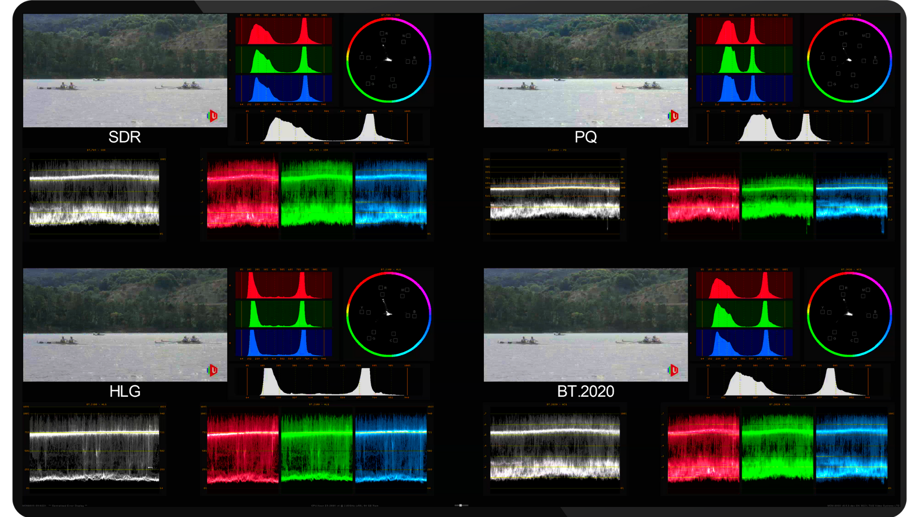The height and width of the screenshot is (517, 919).
Task: Select the BT.2020 vectorscope circle
Action: pyautogui.click(x=849, y=314)
